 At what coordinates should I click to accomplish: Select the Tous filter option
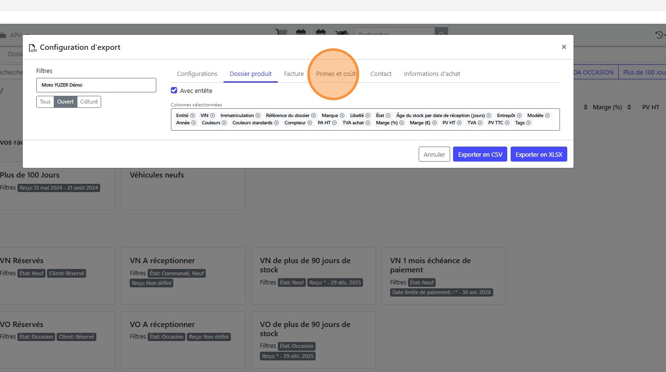coord(45,102)
